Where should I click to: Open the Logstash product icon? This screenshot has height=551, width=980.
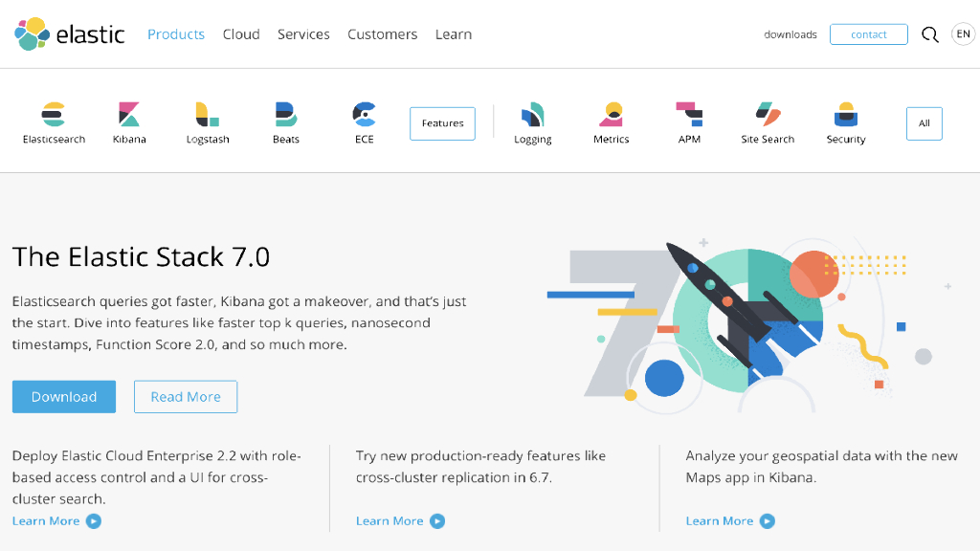coord(208,115)
